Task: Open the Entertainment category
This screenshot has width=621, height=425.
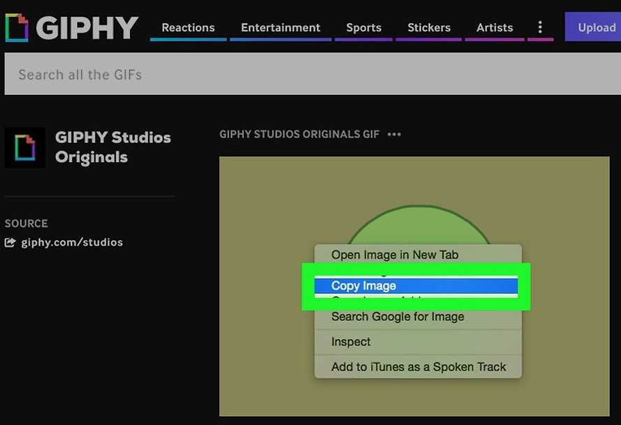Action: tap(280, 28)
